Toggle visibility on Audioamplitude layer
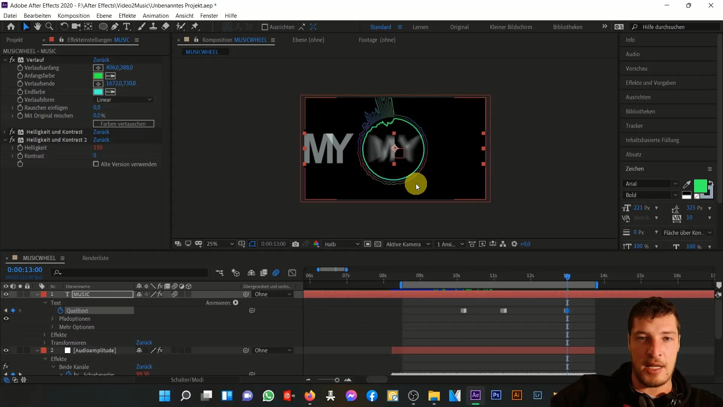 click(x=6, y=350)
